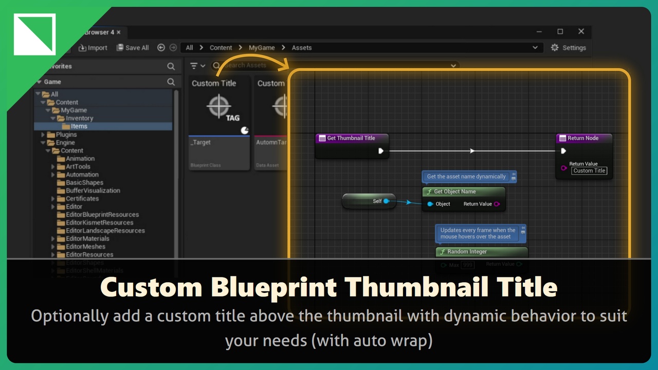658x370 pixels.
Task: Open the path bar history dropdown arrow
Action: pyautogui.click(x=535, y=47)
